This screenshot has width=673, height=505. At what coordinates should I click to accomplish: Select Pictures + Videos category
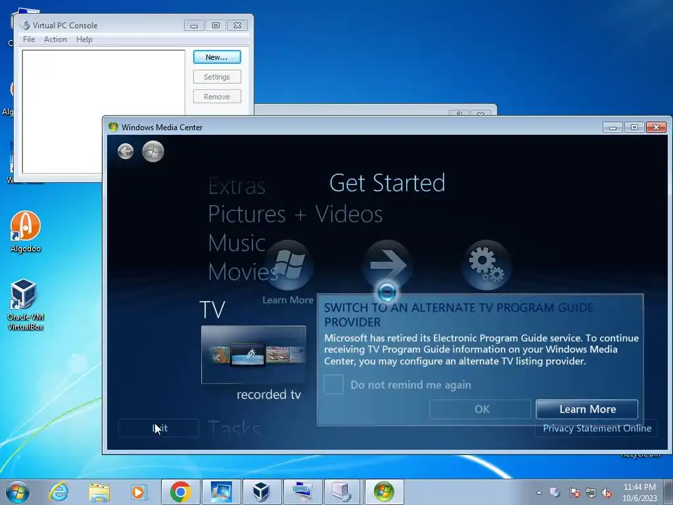[295, 214]
